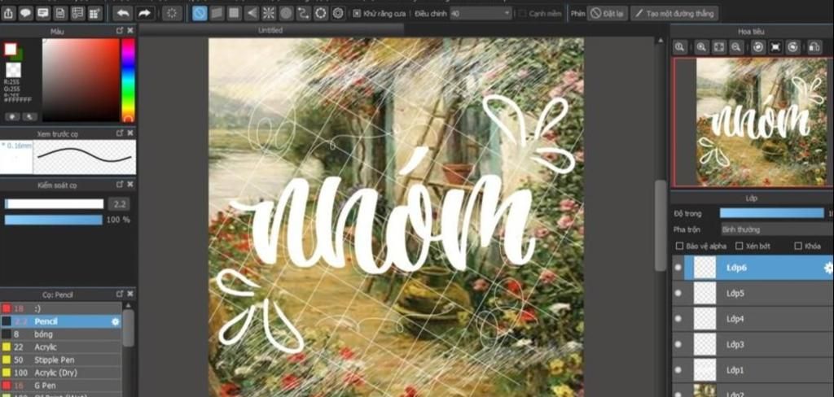
Task: Hide layer Lớp5
Action: (678, 293)
